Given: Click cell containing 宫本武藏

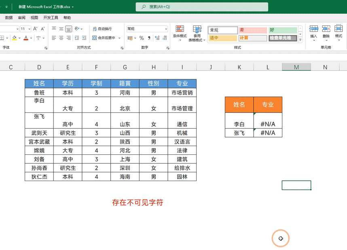Looking at the screenshot, I should click(x=39, y=142).
